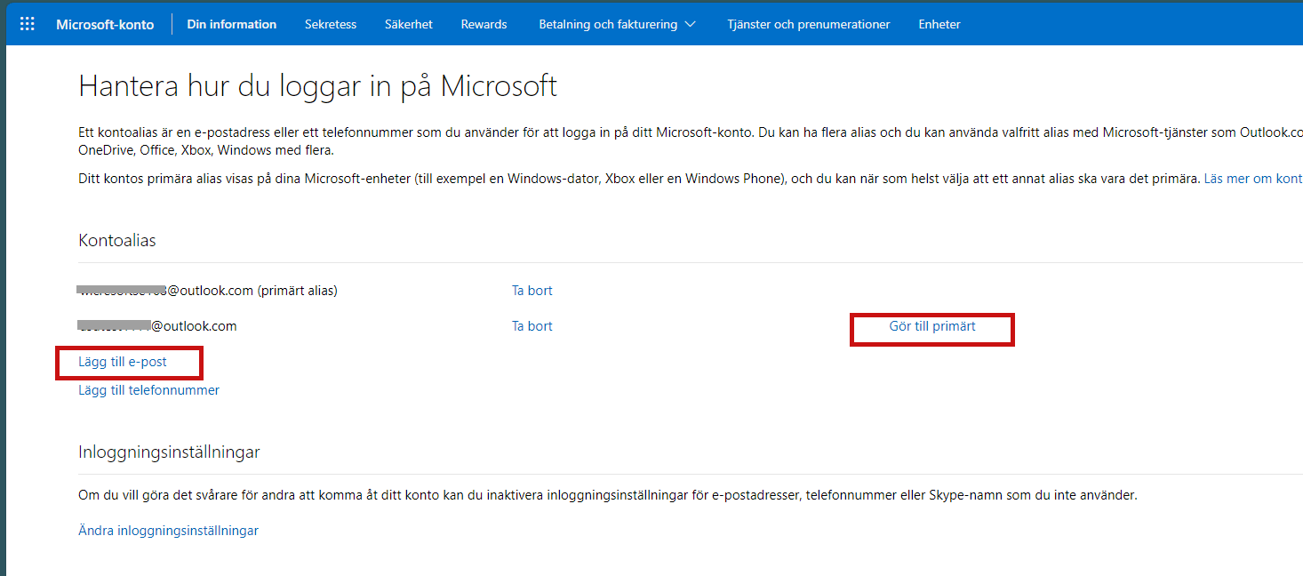Go to the Säkerhet tab

click(409, 24)
